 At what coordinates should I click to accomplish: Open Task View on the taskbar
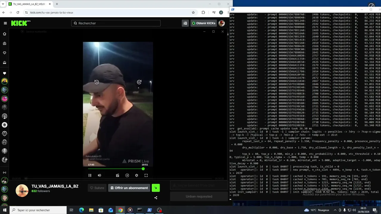71,210
